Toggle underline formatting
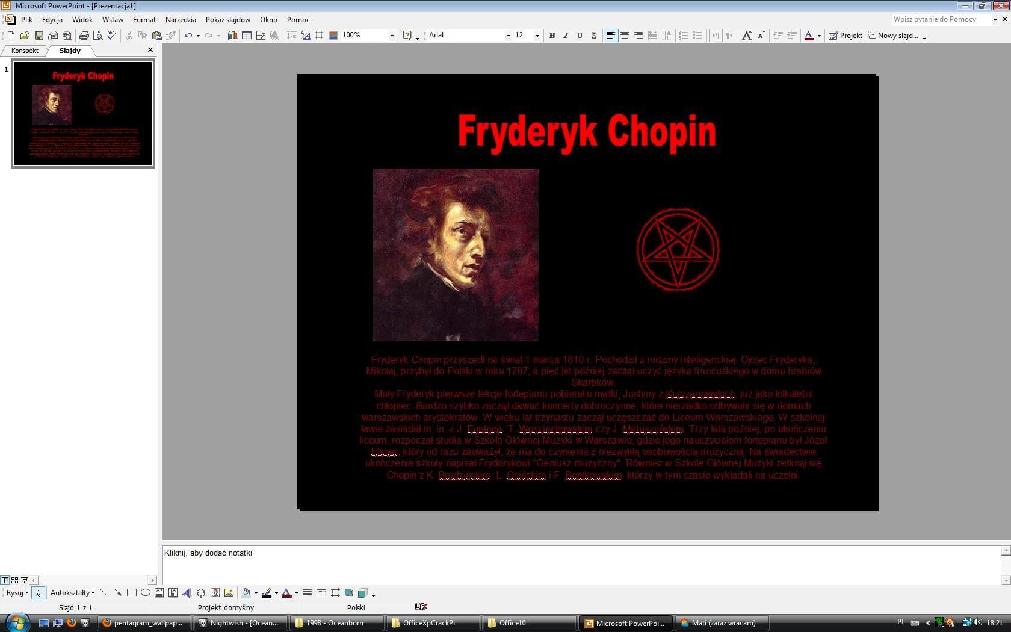Image resolution: width=1011 pixels, height=632 pixels. [580, 36]
